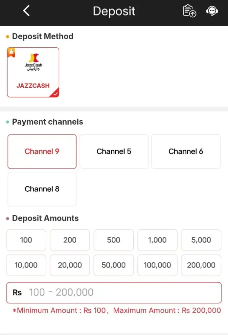Choose the 100 deposit amount
The image size is (228, 335).
(x=26, y=240)
